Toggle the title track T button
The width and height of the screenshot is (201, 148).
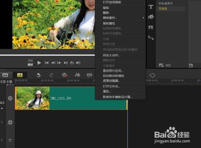pos(10,140)
